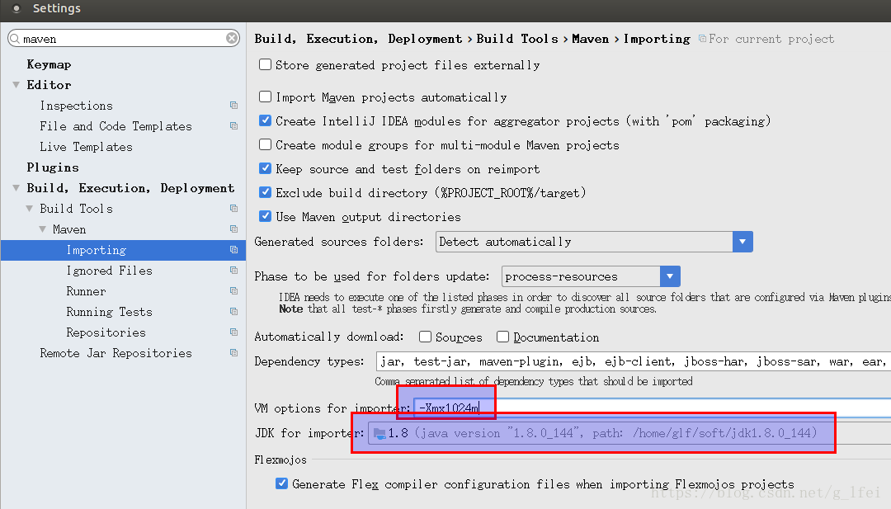Uncheck Use Maven output directories
891x509 pixels.
[x=265, y=216]
